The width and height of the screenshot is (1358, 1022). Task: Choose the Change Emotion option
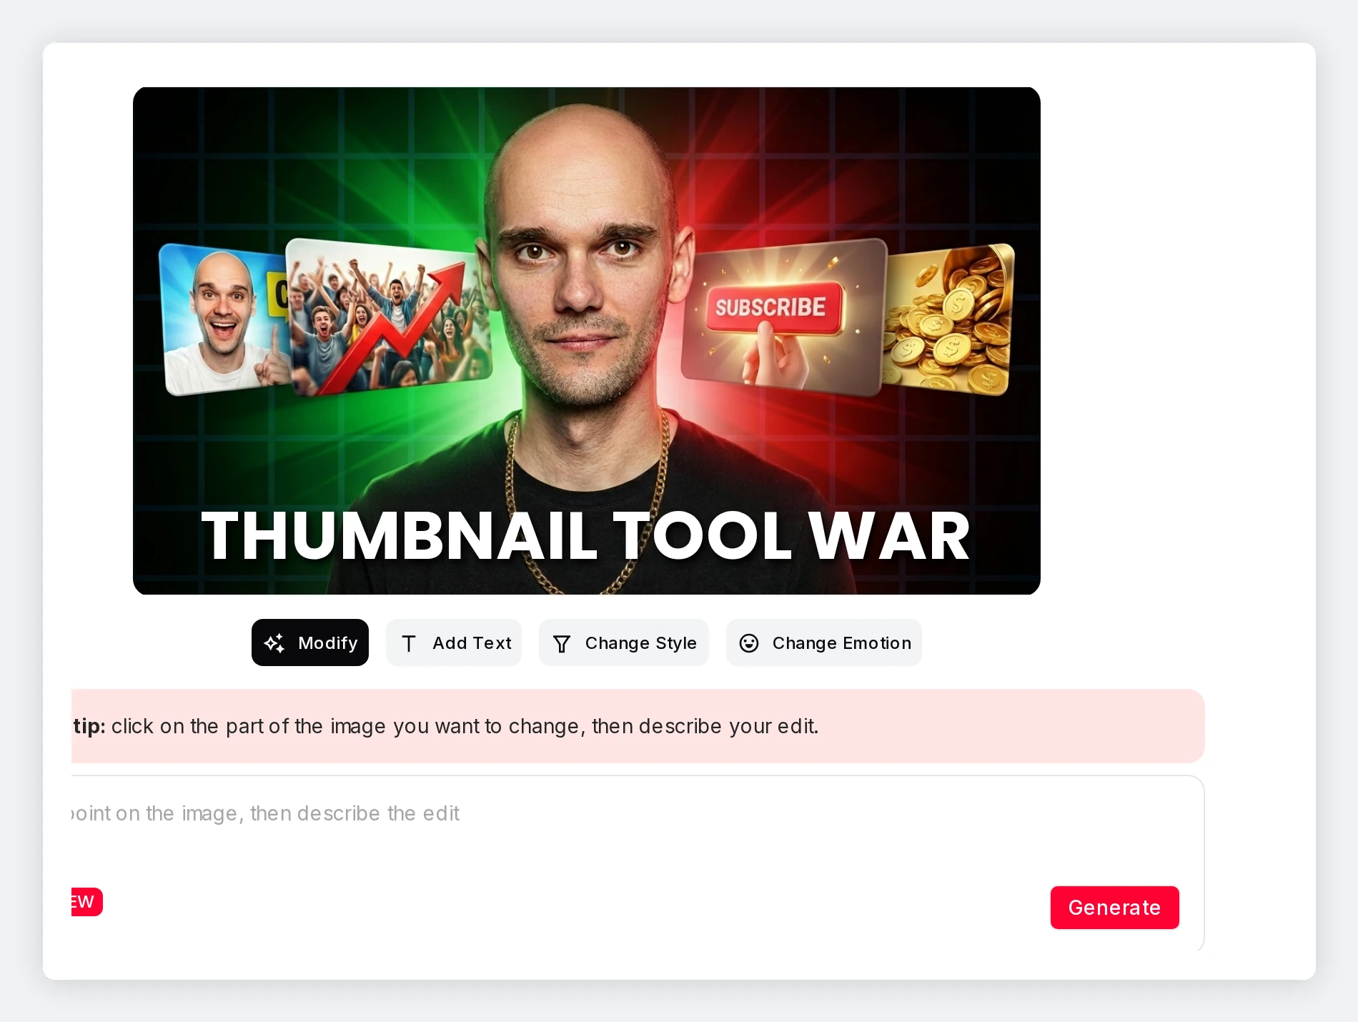pos(824,643)
